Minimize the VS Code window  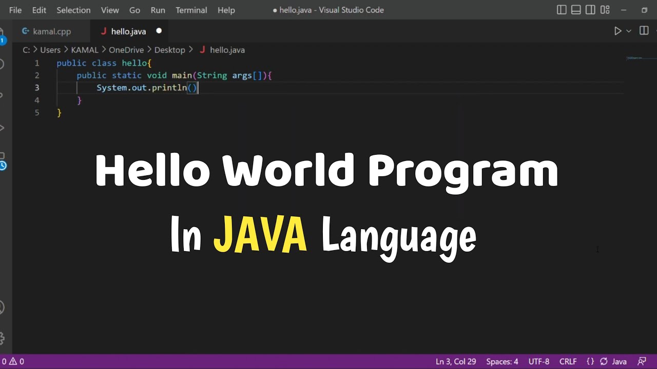click(624, 10)
